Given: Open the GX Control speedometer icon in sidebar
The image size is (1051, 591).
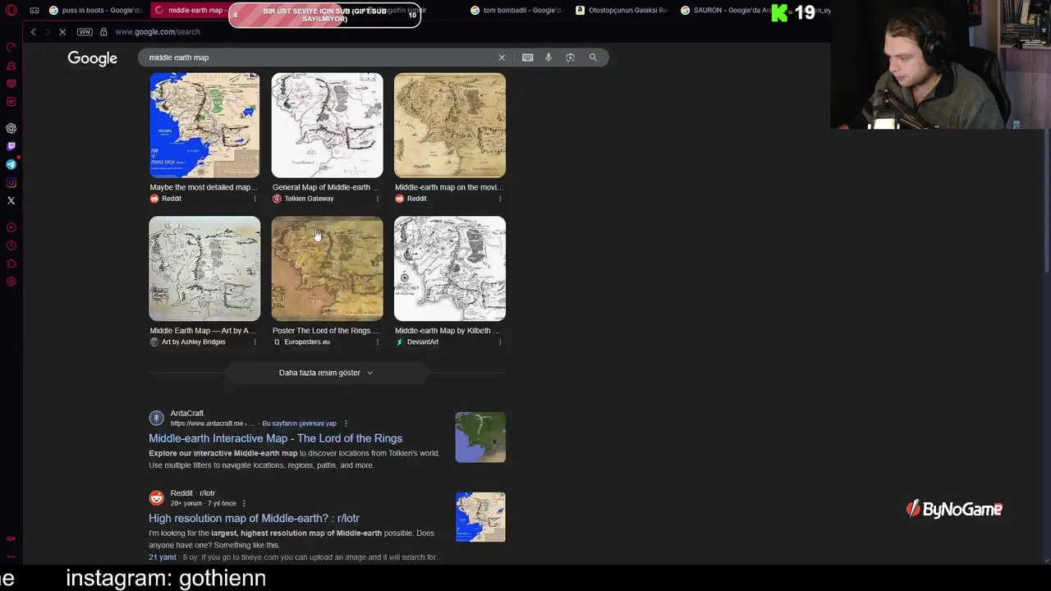Looking at the screenshot, I should (x=11, y=48).
